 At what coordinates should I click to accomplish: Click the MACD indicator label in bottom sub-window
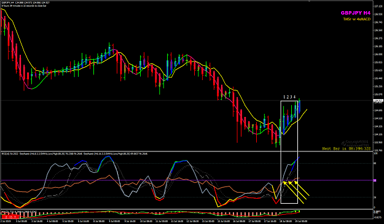(19, 212)
